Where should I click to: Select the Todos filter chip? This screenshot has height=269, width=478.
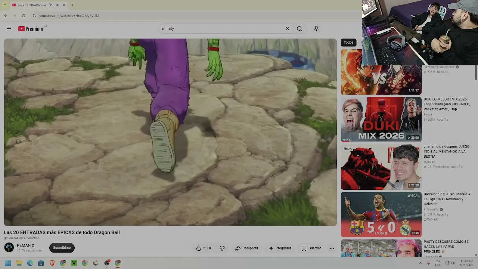pos(348,43)
